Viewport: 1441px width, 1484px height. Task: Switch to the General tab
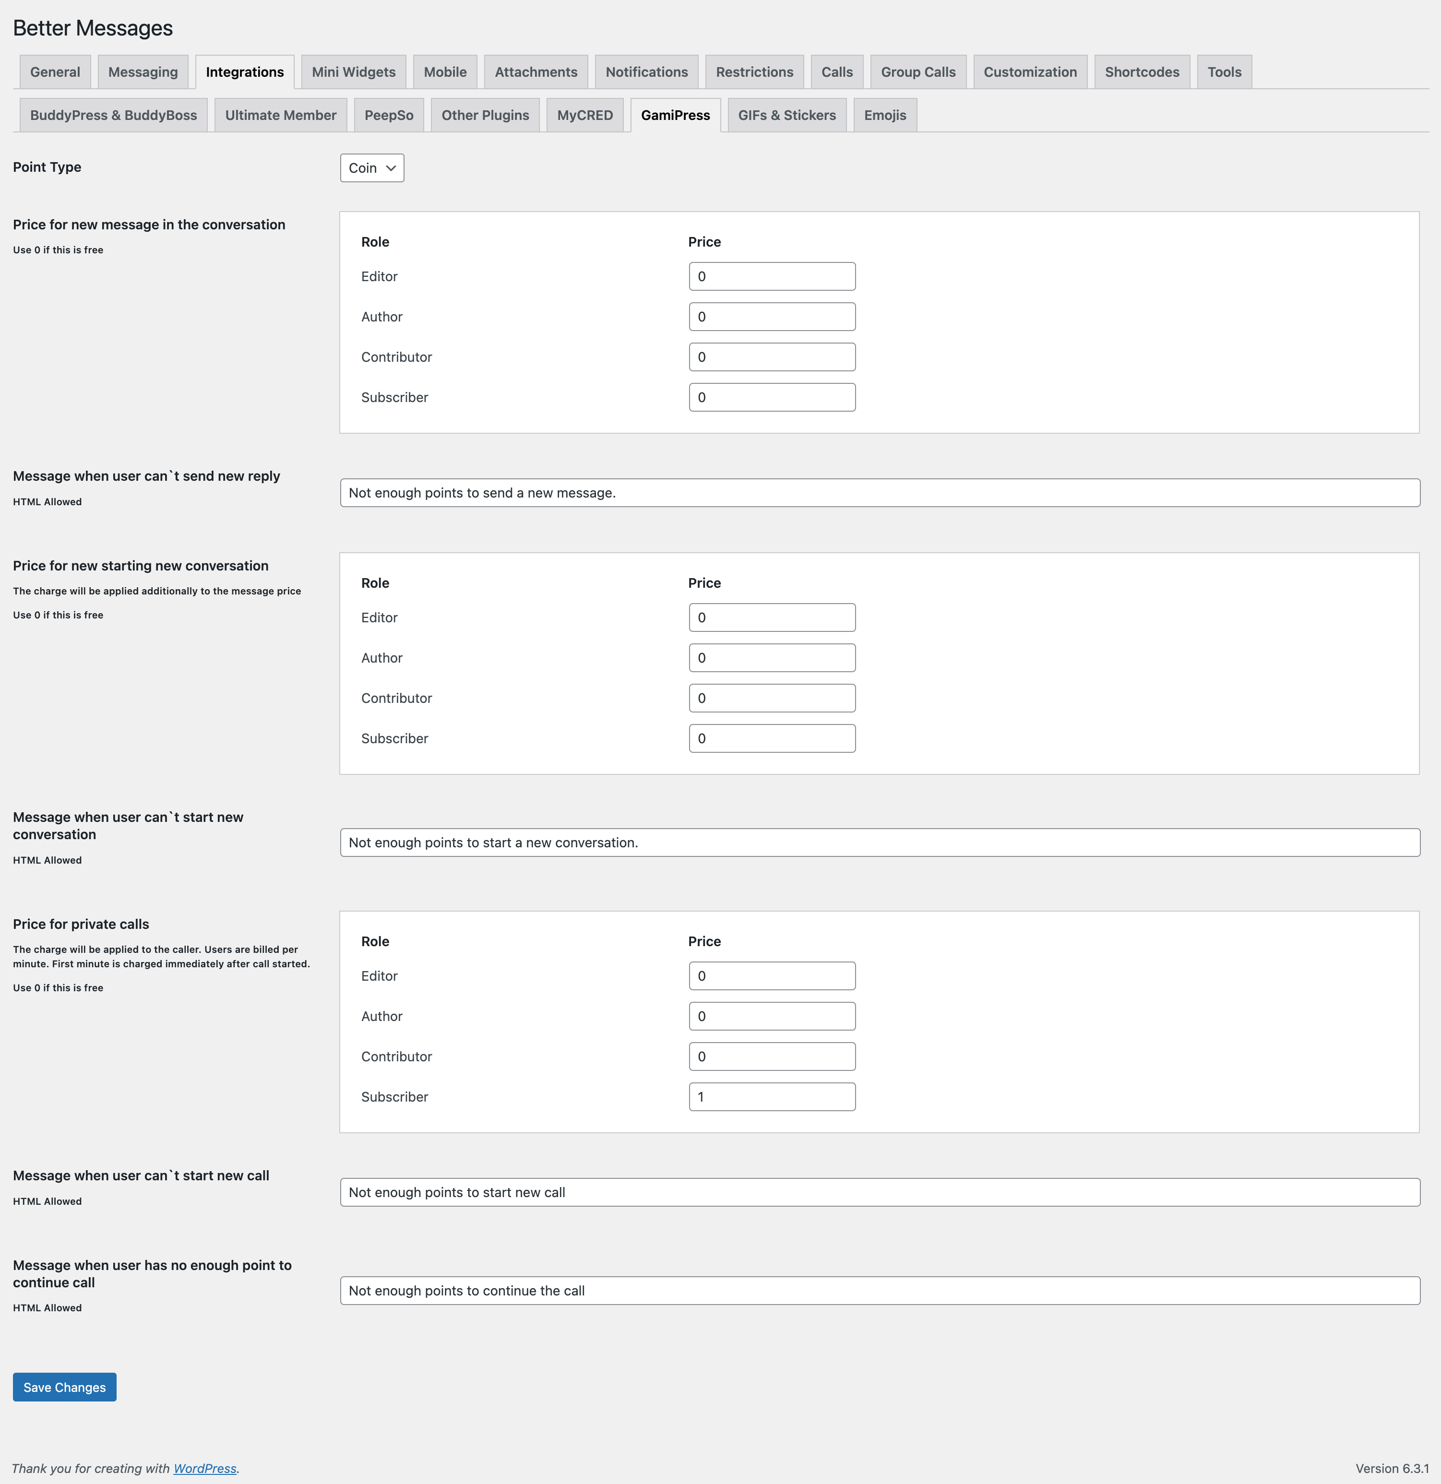click(55, 72)
